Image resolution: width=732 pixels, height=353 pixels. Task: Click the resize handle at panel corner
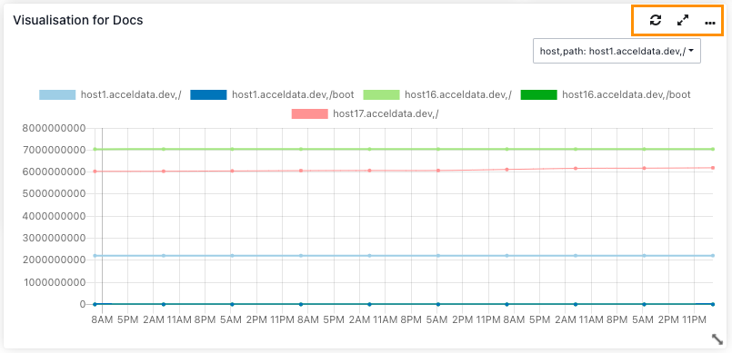[x=717, y=339]
